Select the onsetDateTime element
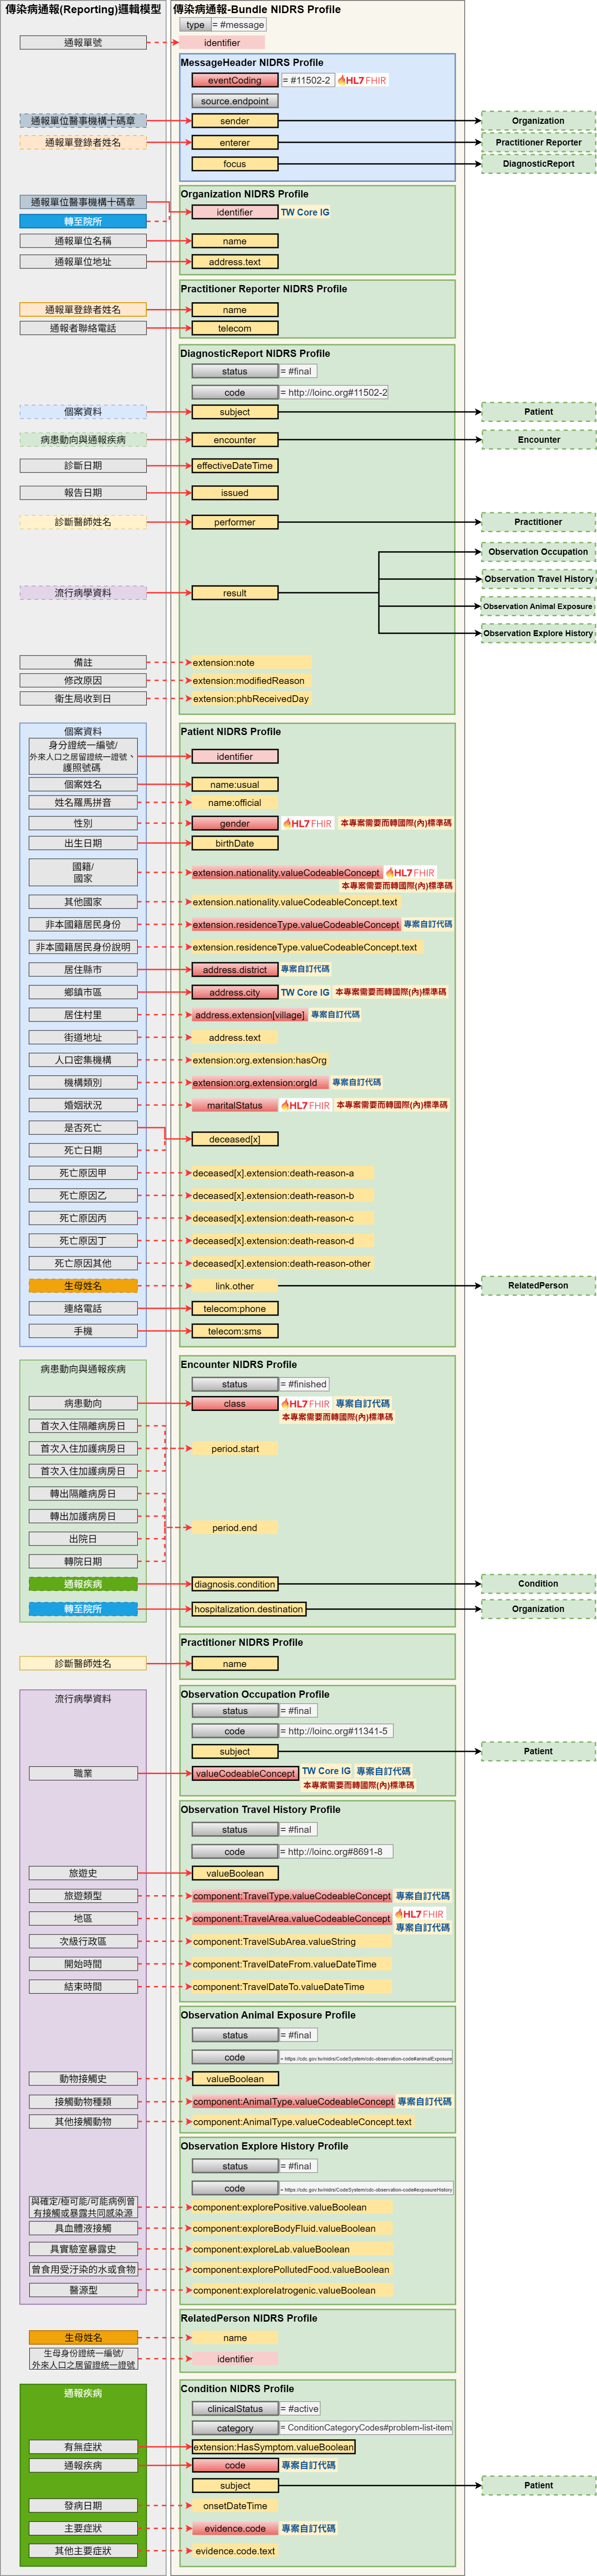This screenshot has width=597, height=2576. coord(235,2506)
